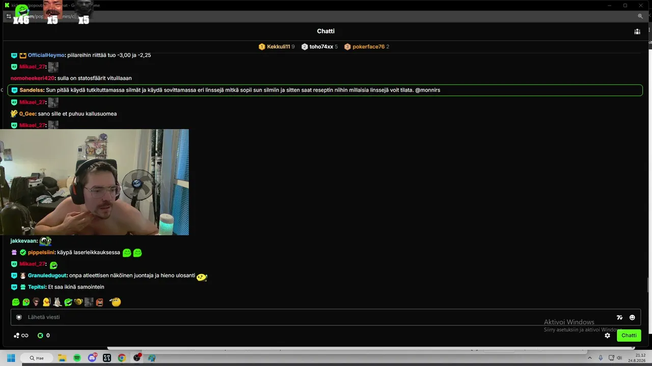Click username nomoheekeri420 in chat
652x366 pixels.
tap(33, 78)
